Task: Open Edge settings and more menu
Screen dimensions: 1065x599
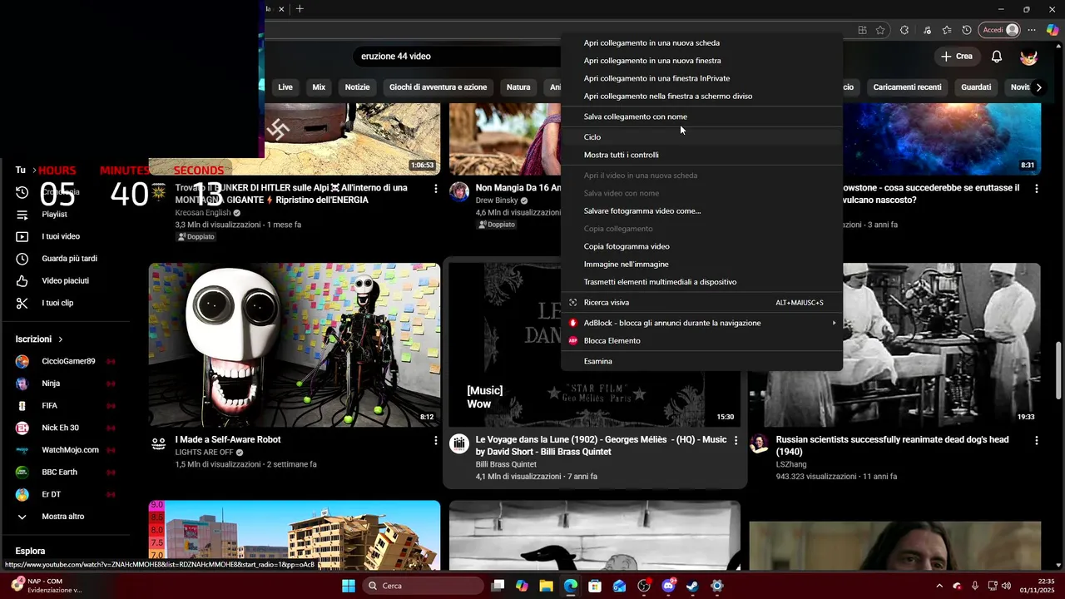Action: click(x=1032, y=30)
